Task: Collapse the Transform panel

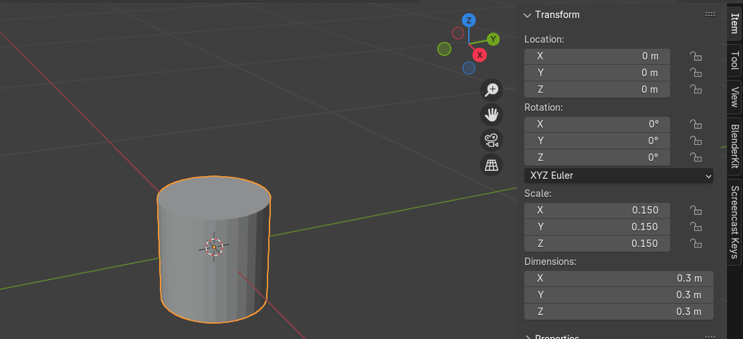Action: (x=528, y=15)
